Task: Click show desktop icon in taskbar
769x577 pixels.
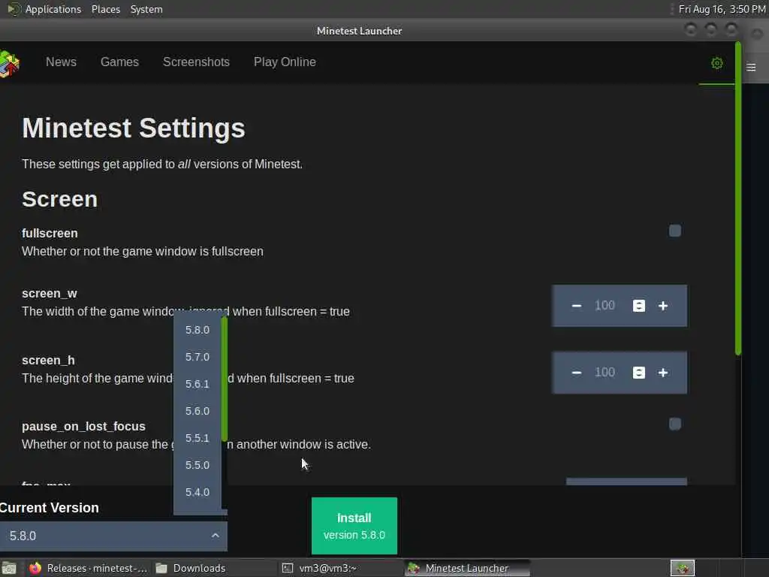Action: (x=9, y=568)
